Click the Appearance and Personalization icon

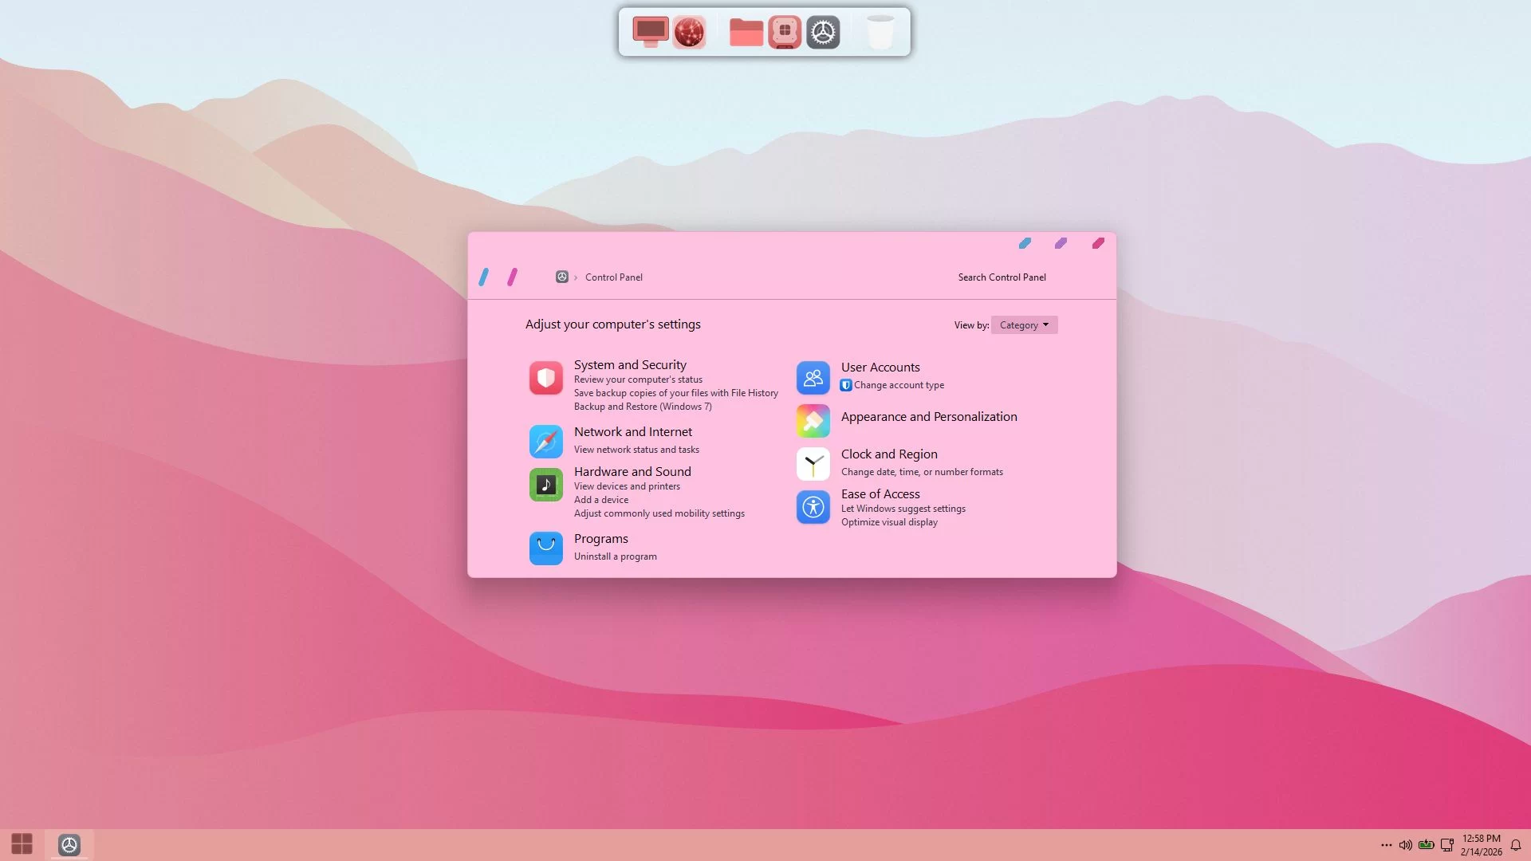[x=813, y=421]
